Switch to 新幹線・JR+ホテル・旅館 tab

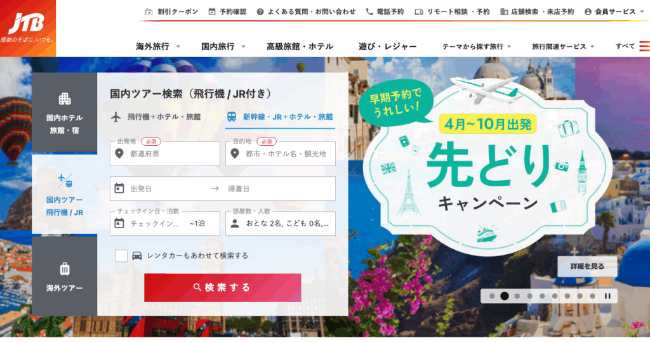(280, 117)
